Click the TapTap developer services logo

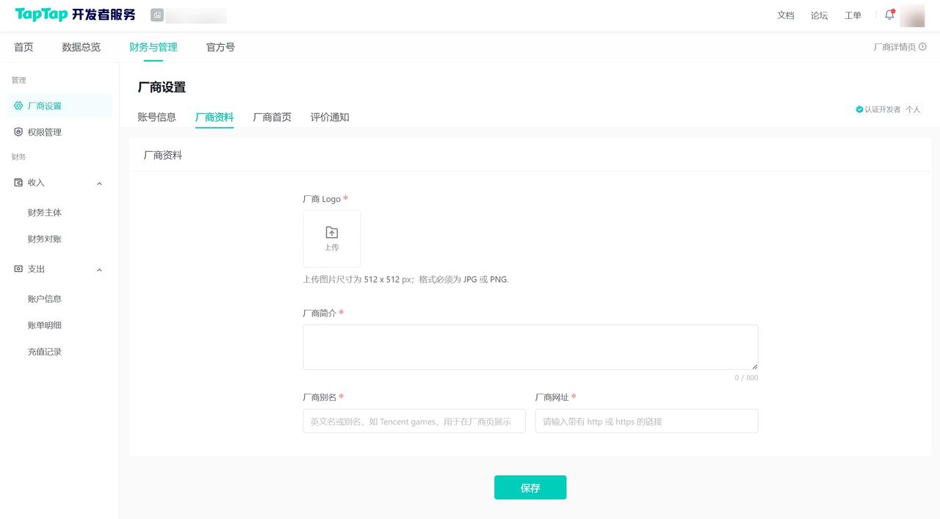pyautogui.click(x=75, y=15)
